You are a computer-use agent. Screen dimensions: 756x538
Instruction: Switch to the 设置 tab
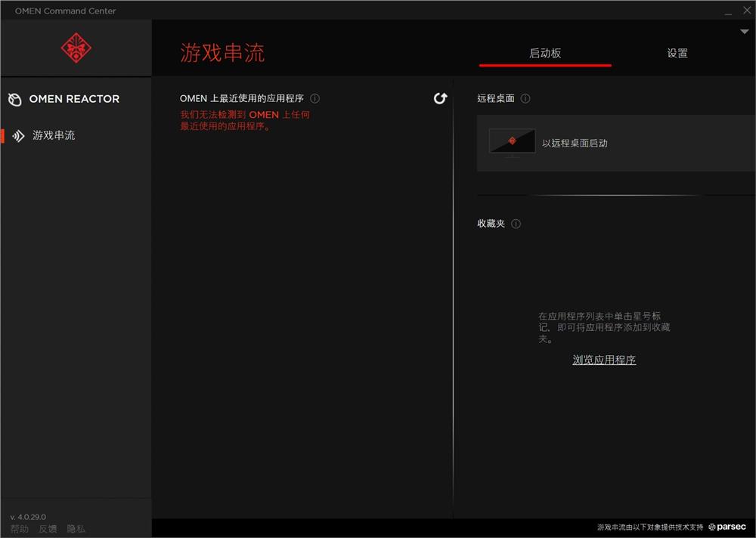(x=677, y=53)
